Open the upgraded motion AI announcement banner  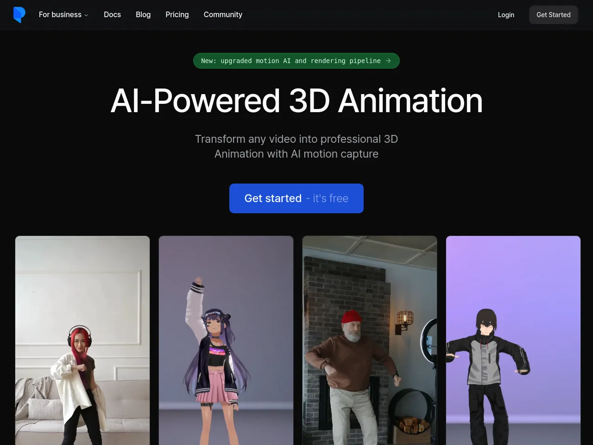pos(290,61)
